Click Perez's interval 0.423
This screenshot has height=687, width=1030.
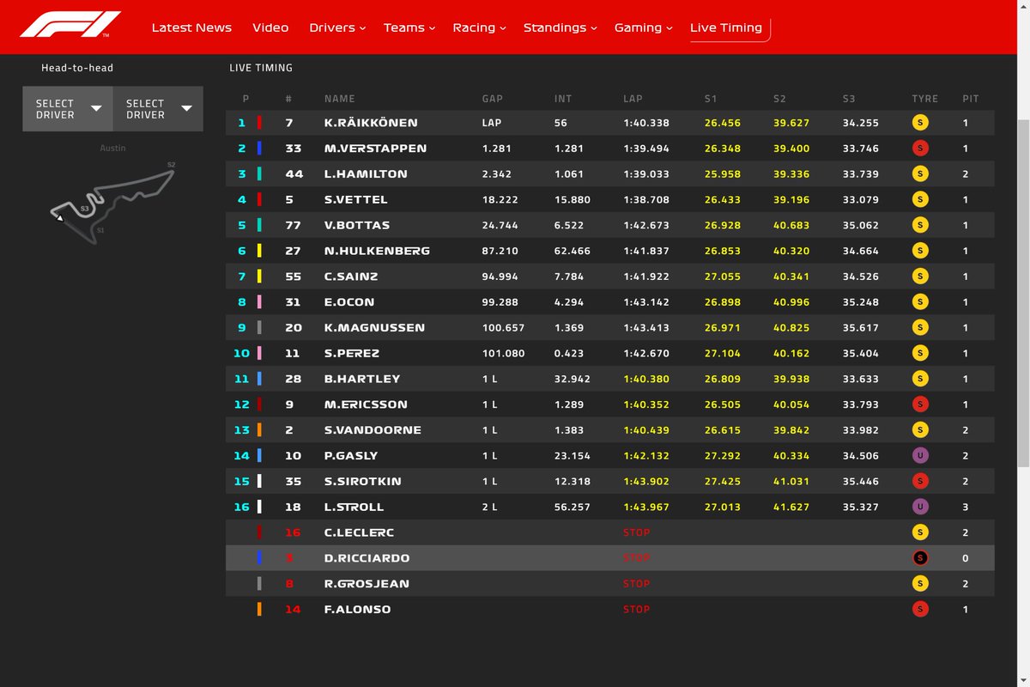569,353
